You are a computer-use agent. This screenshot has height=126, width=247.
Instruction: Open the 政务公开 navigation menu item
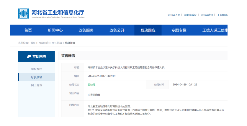coord(117,30)
